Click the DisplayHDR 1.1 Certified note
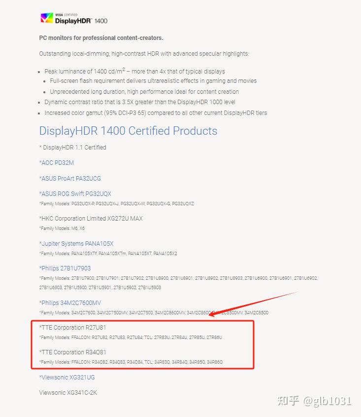The width and height of the screenshot is (361, 417). (73, 147)
